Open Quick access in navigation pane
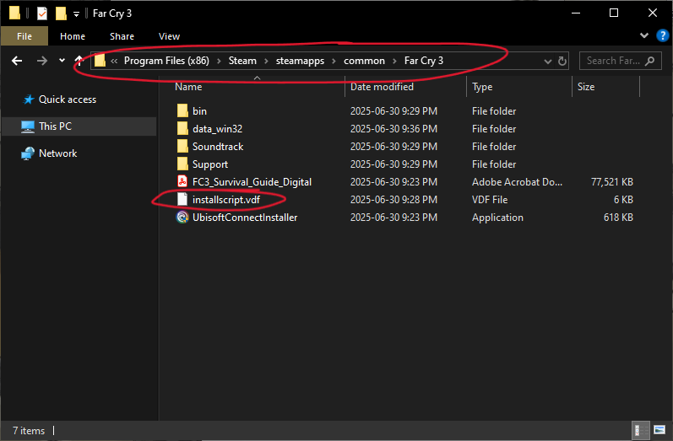This screenshot has height=441, width=673. (68, 99)
